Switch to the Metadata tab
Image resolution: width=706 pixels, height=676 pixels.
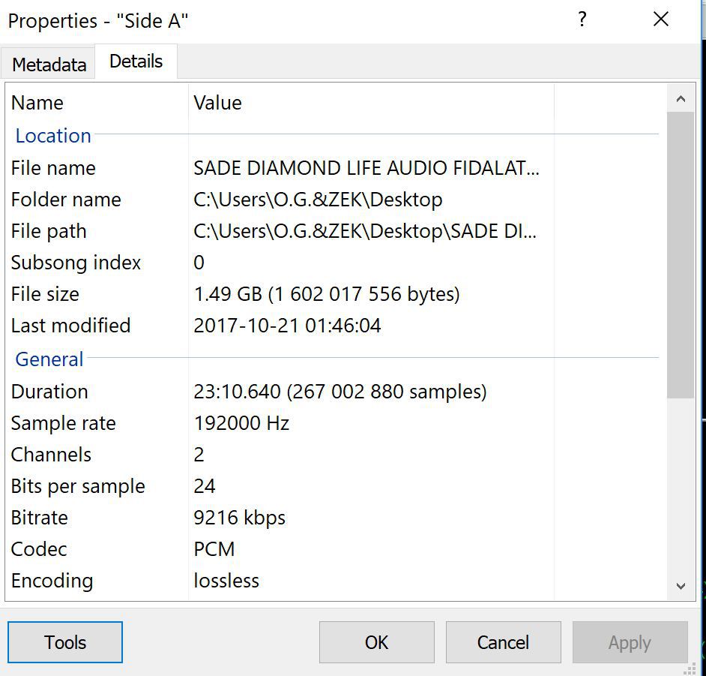click(49, 65)
